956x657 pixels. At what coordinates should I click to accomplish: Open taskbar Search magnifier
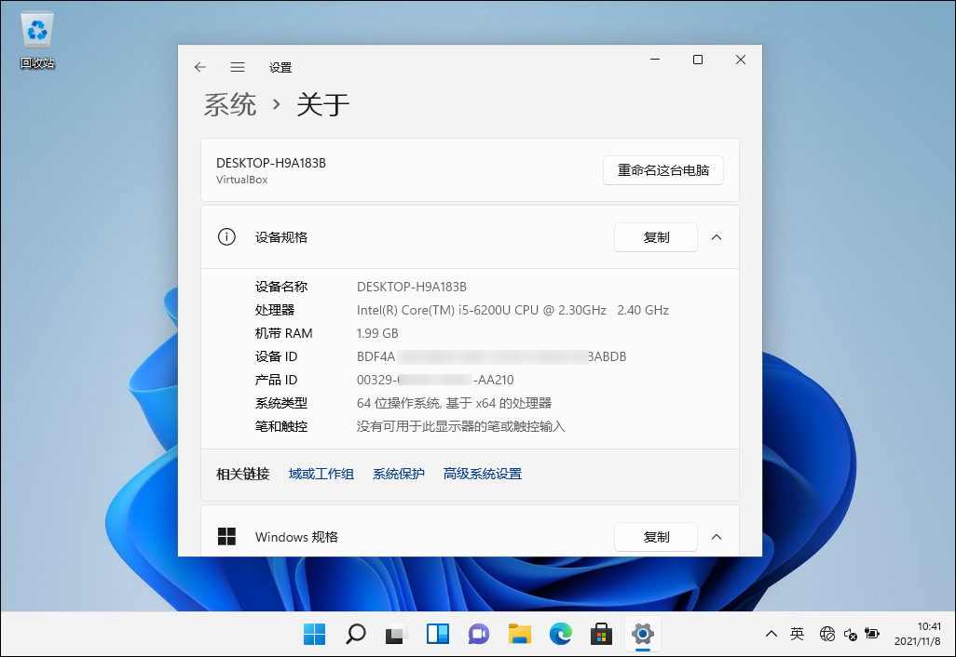tap(356, 634)
